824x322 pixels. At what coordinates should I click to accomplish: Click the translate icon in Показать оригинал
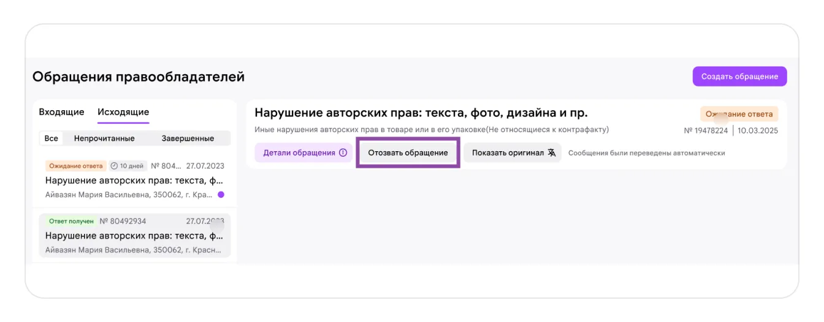(x=551, y=152)
